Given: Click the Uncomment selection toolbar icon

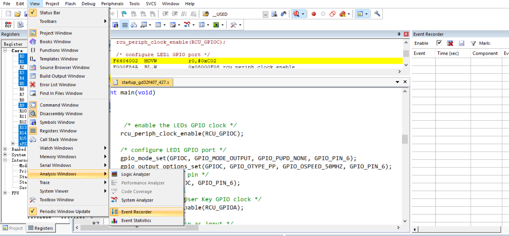Looking at the screenshot, I should pyautogui.click(x=194, y=14).
